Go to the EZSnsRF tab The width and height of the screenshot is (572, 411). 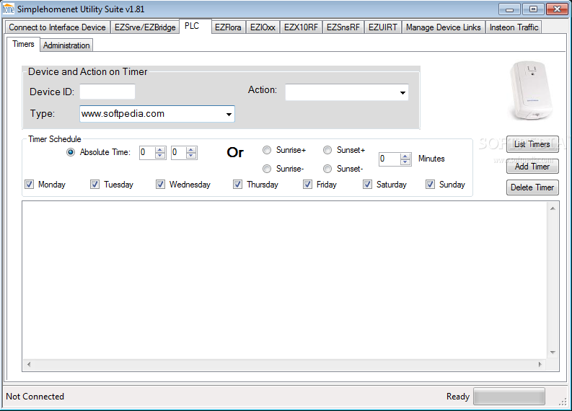(x=343, y=27)
